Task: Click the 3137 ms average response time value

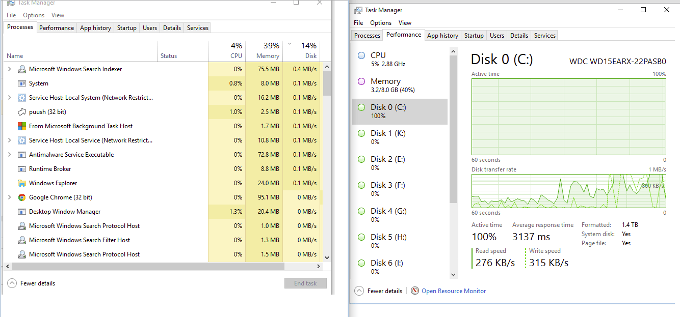Action: pos(531,237)
